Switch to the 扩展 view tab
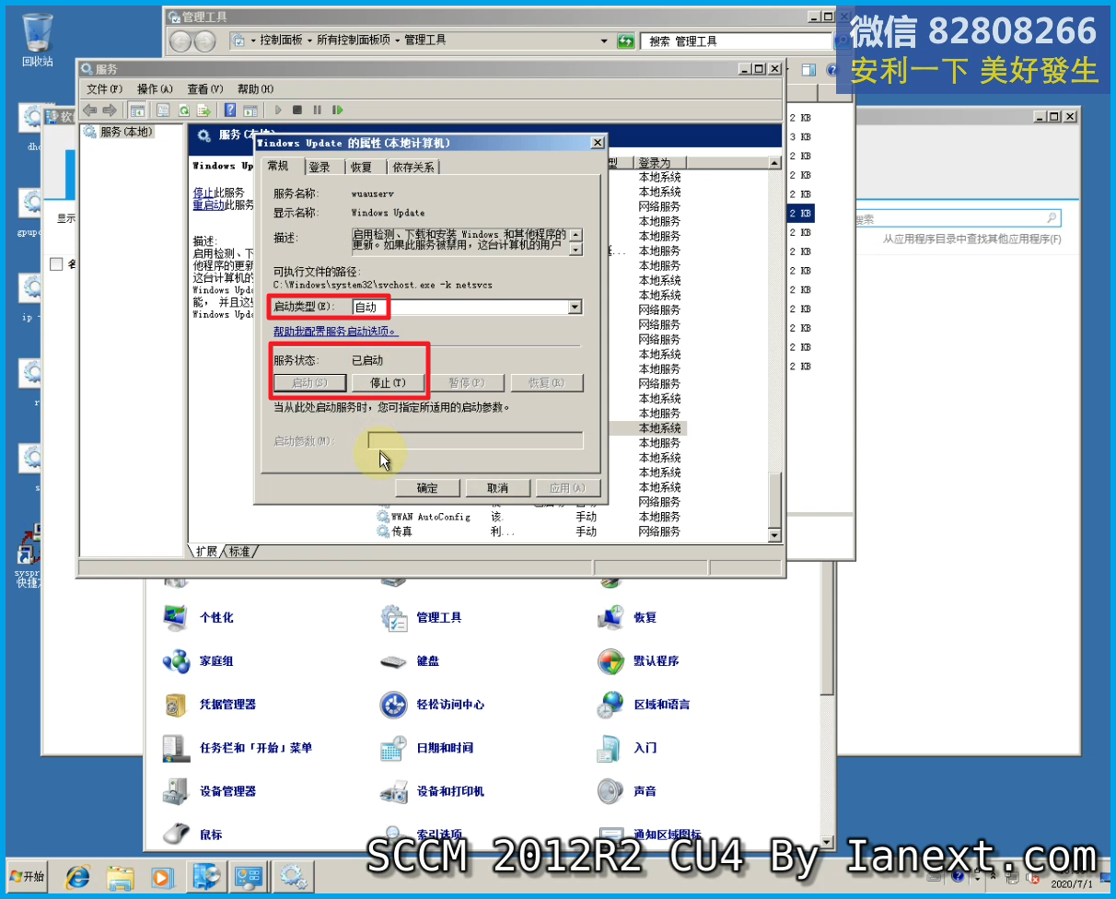Screen dimensions: 1116x899 206,551
